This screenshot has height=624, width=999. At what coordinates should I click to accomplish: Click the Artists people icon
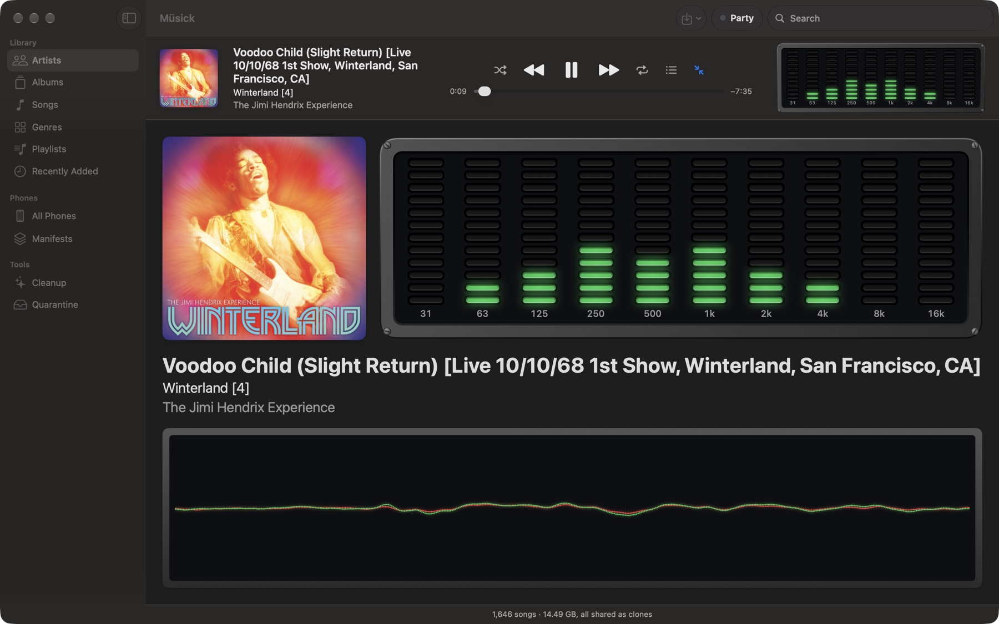20,60
